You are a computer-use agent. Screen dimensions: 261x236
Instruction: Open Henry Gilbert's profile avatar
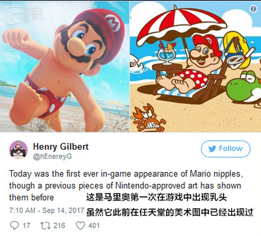click(x=18, y=150)
